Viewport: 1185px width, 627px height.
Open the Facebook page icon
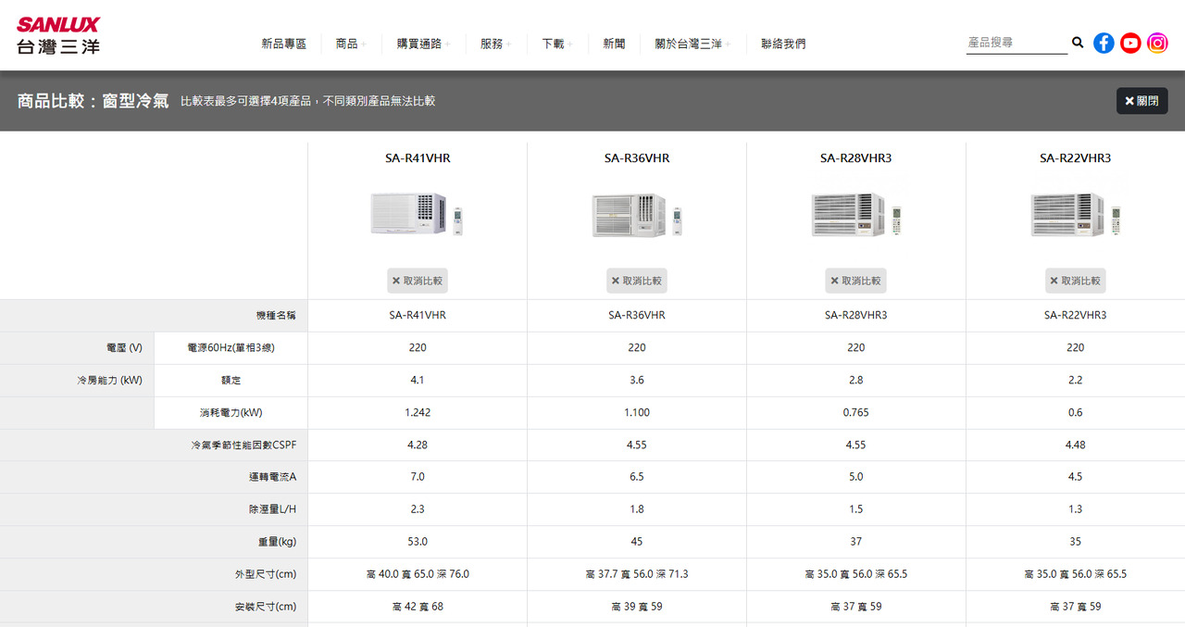pyautogui.click(x=1104, y=44)
